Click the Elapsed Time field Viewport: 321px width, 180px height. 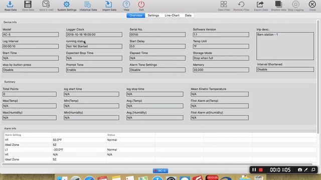157,58
